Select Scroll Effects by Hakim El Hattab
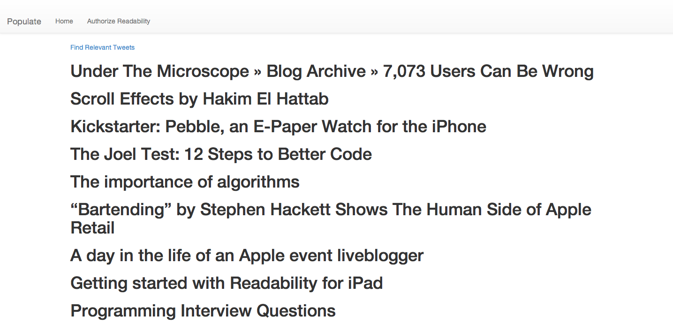Screen dimensions: 673x324 (x=199, y=99)
